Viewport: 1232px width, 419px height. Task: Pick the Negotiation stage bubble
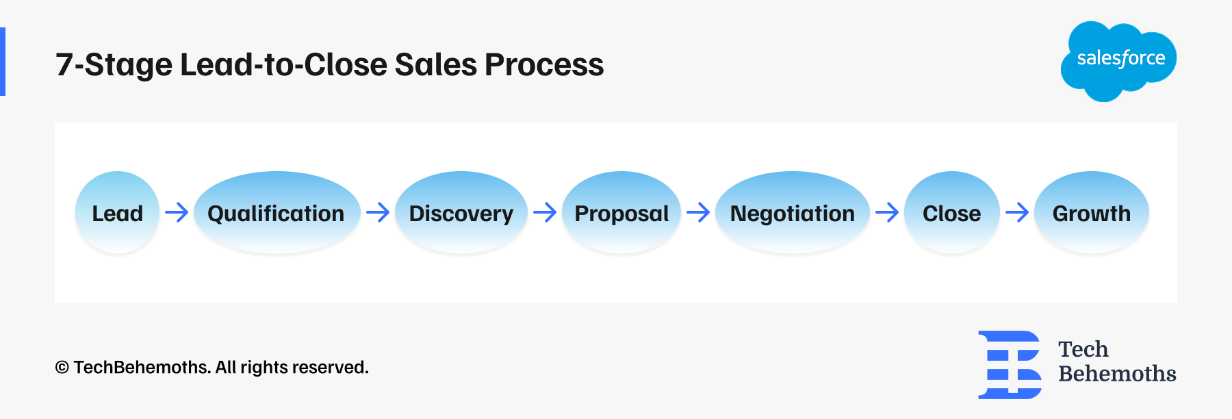pyautogui.click(x=793, y=213)
